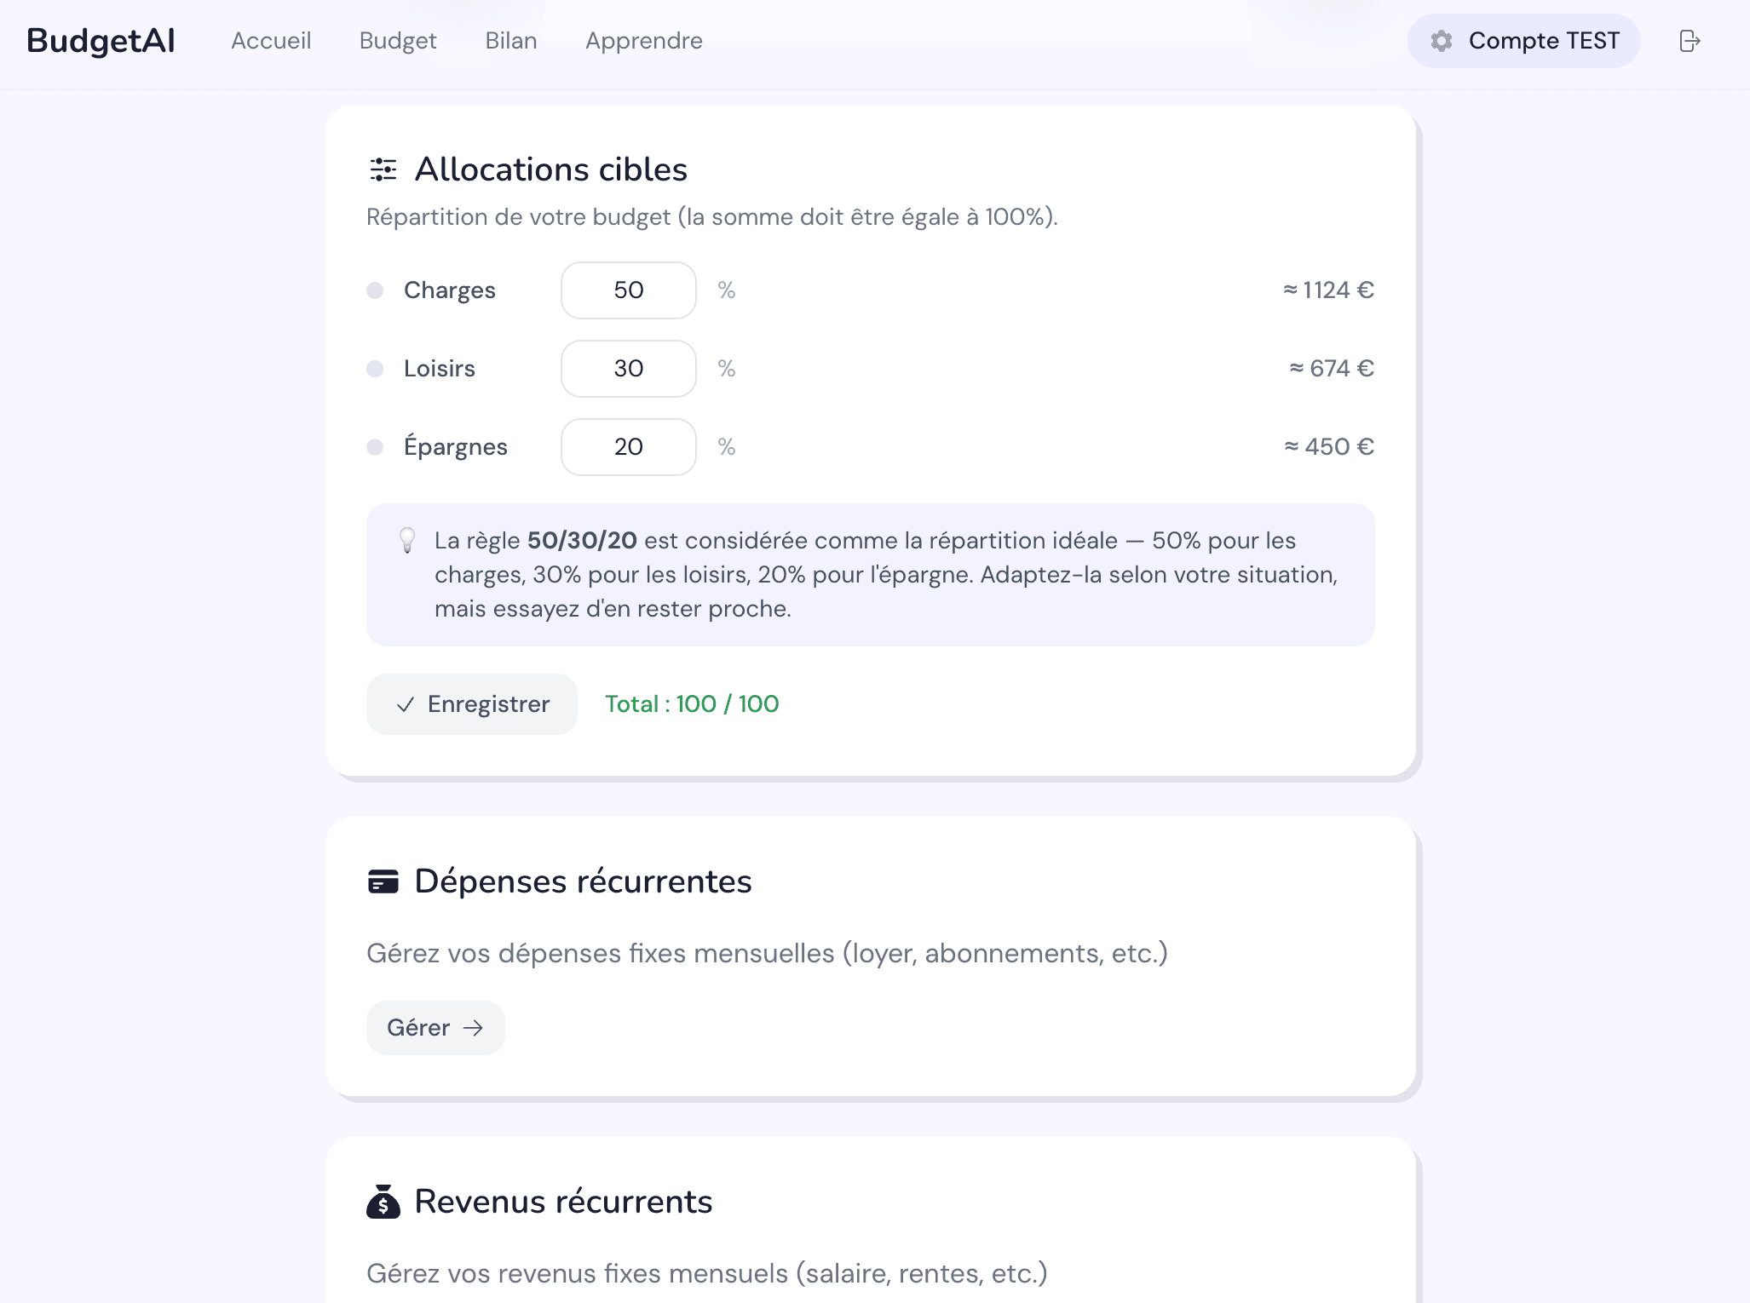Screen dimensions: 1750x1303
Task: Focus the Loisirs percentage input
Action: click(x=629, y=369)
